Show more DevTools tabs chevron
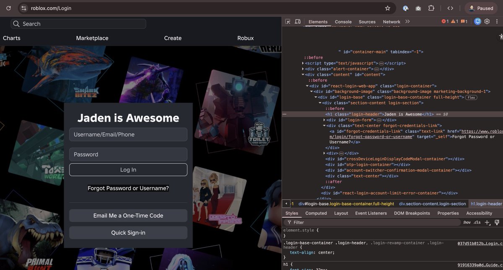The height and width of the screenshot is (270, 503). tap(407, 21)
